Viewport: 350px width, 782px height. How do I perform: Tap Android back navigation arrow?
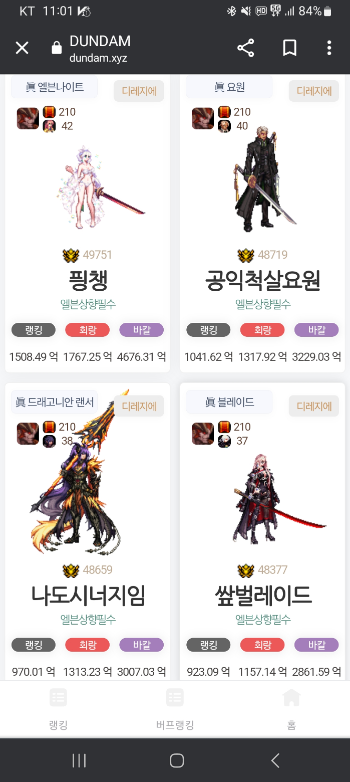click(275, 760)
